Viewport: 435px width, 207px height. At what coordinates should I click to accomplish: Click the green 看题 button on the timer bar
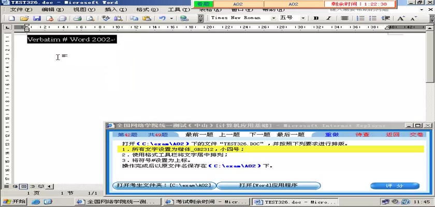204,4
